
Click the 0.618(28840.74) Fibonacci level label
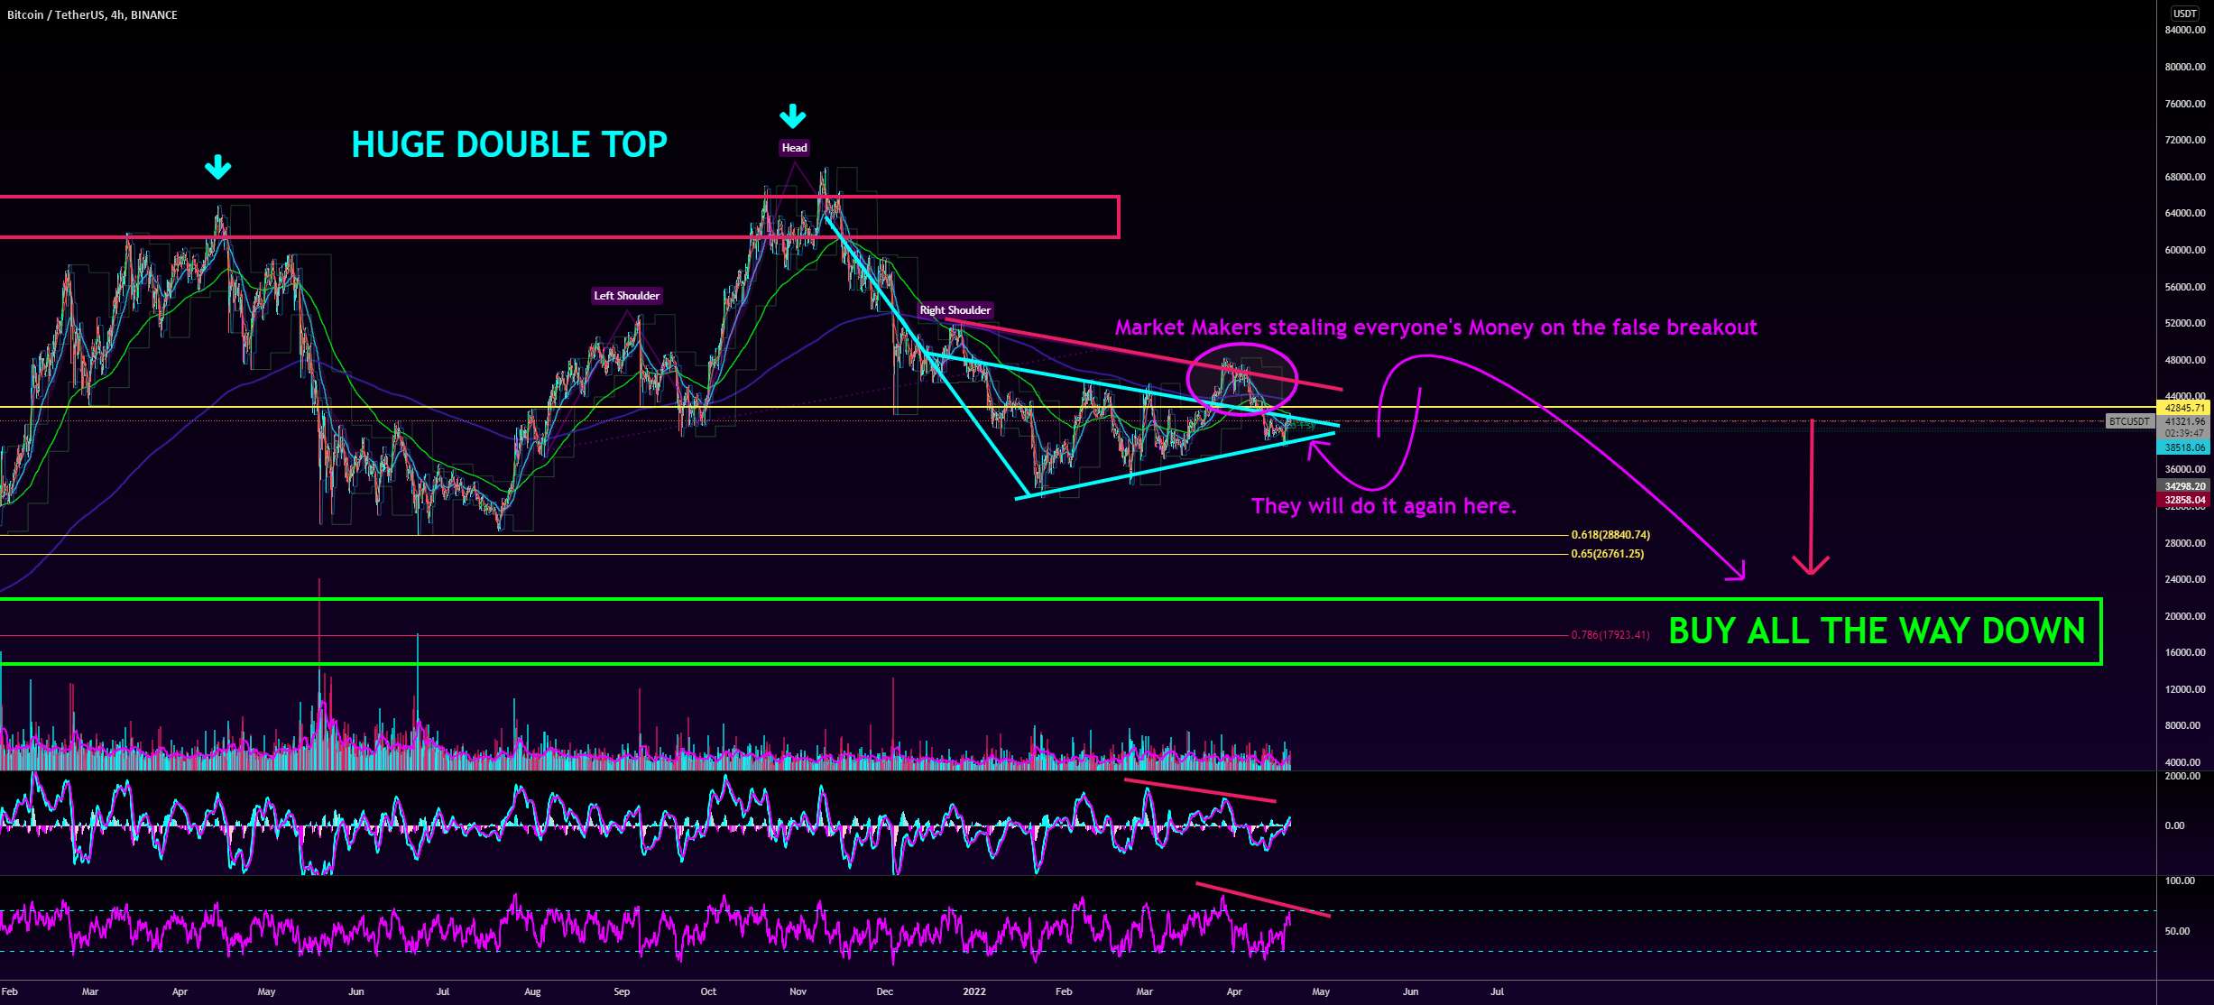(x=1610, y=535)
